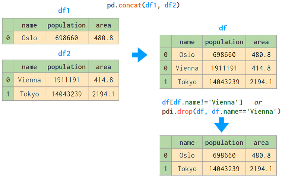Click the name header in the concatenated df table
Screen dimensions: 298x178
tap(187, 42)
